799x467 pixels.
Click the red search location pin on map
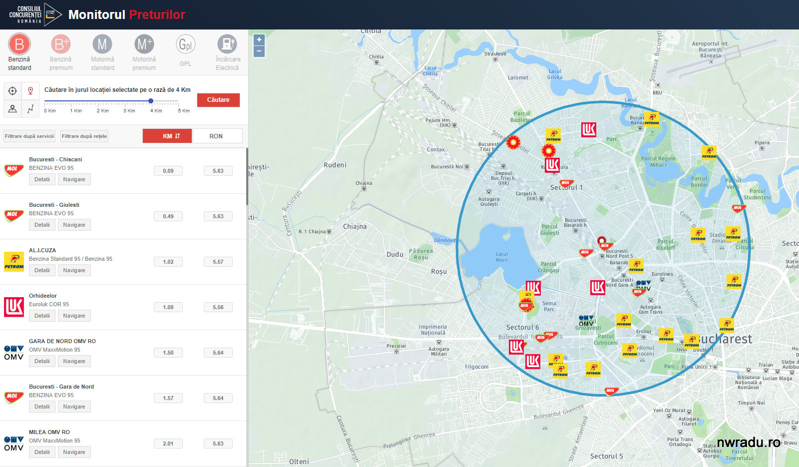(602, 241)
